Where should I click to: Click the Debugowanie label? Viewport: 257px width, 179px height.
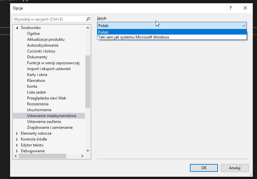point(33,151)
